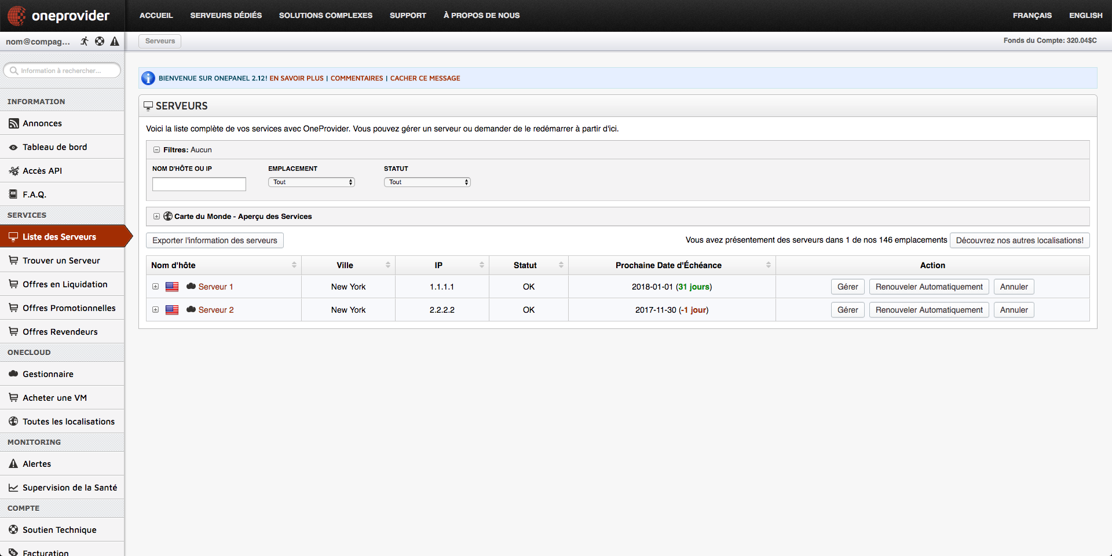Click the Nom d'hôte ou IP field
Viewport: 1112px width, 556px height.
tap(199, 184)
